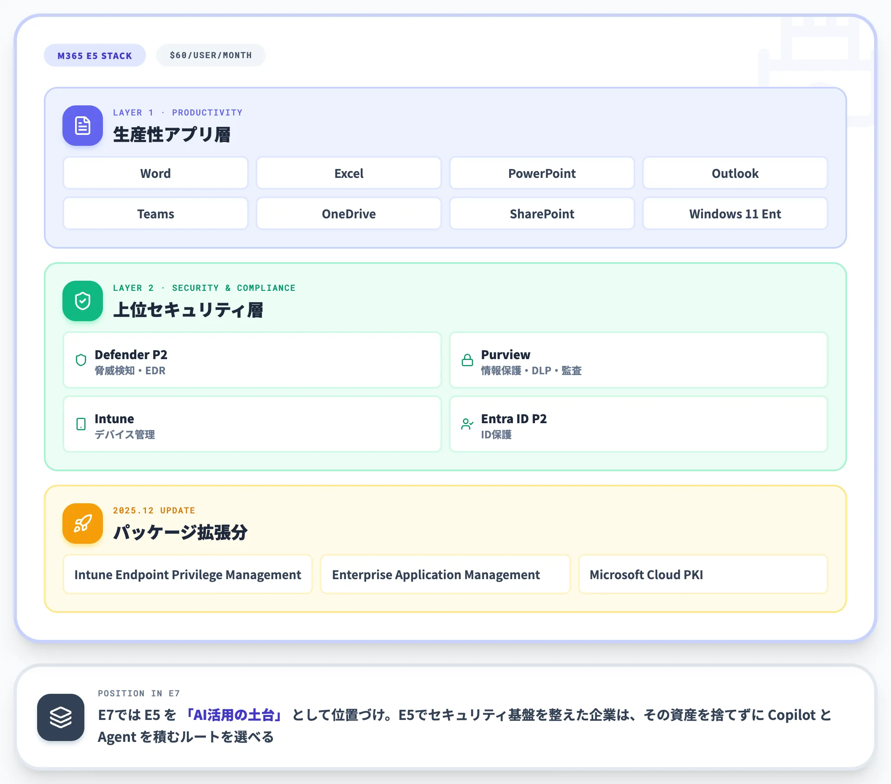Click the Enterprise Application Management card

point(445,575)
